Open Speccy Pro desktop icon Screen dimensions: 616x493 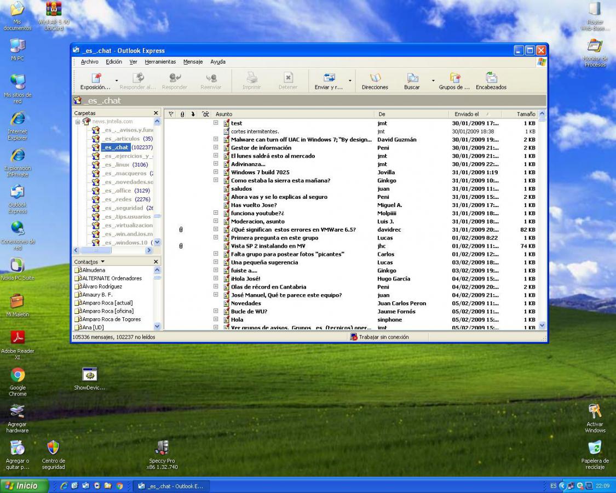point(162,448)
